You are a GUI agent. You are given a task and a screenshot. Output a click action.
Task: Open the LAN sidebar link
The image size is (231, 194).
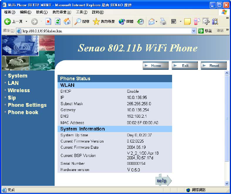13,83
